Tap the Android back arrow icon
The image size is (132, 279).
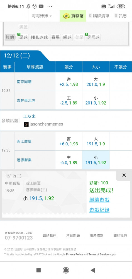93,270
